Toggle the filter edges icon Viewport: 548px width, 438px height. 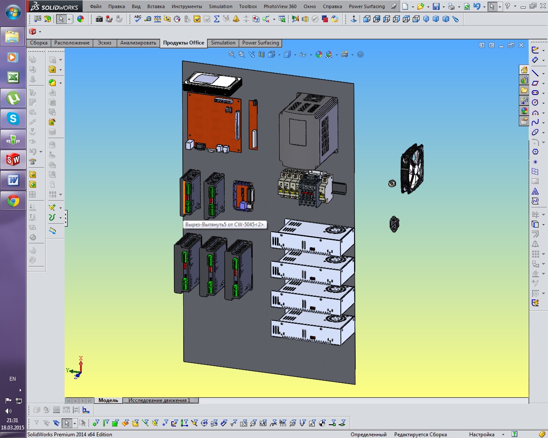click(105, 423)
